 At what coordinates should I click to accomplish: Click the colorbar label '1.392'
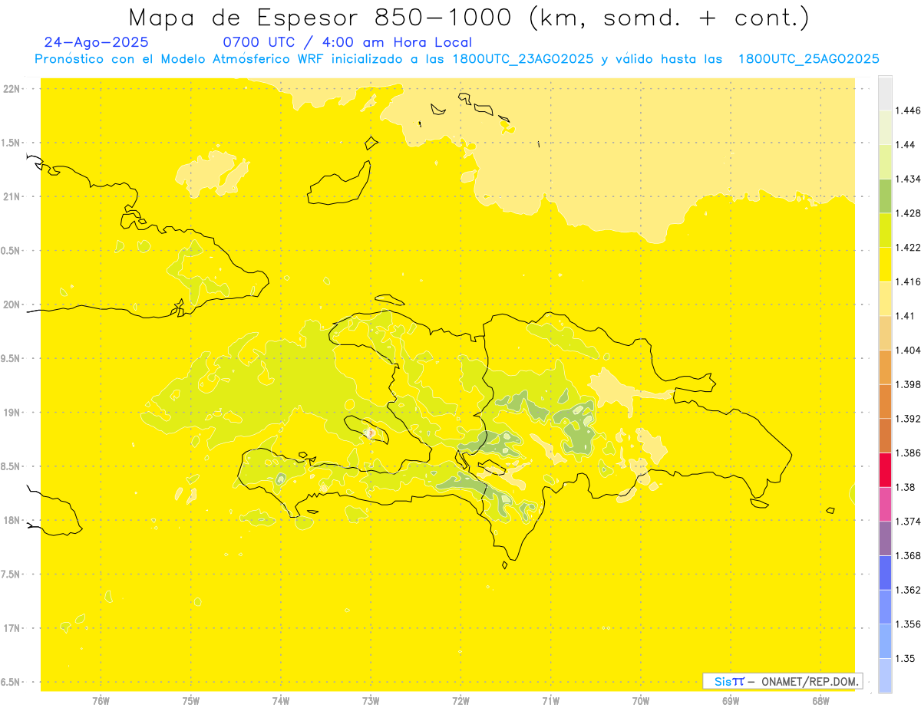(908, 419)
